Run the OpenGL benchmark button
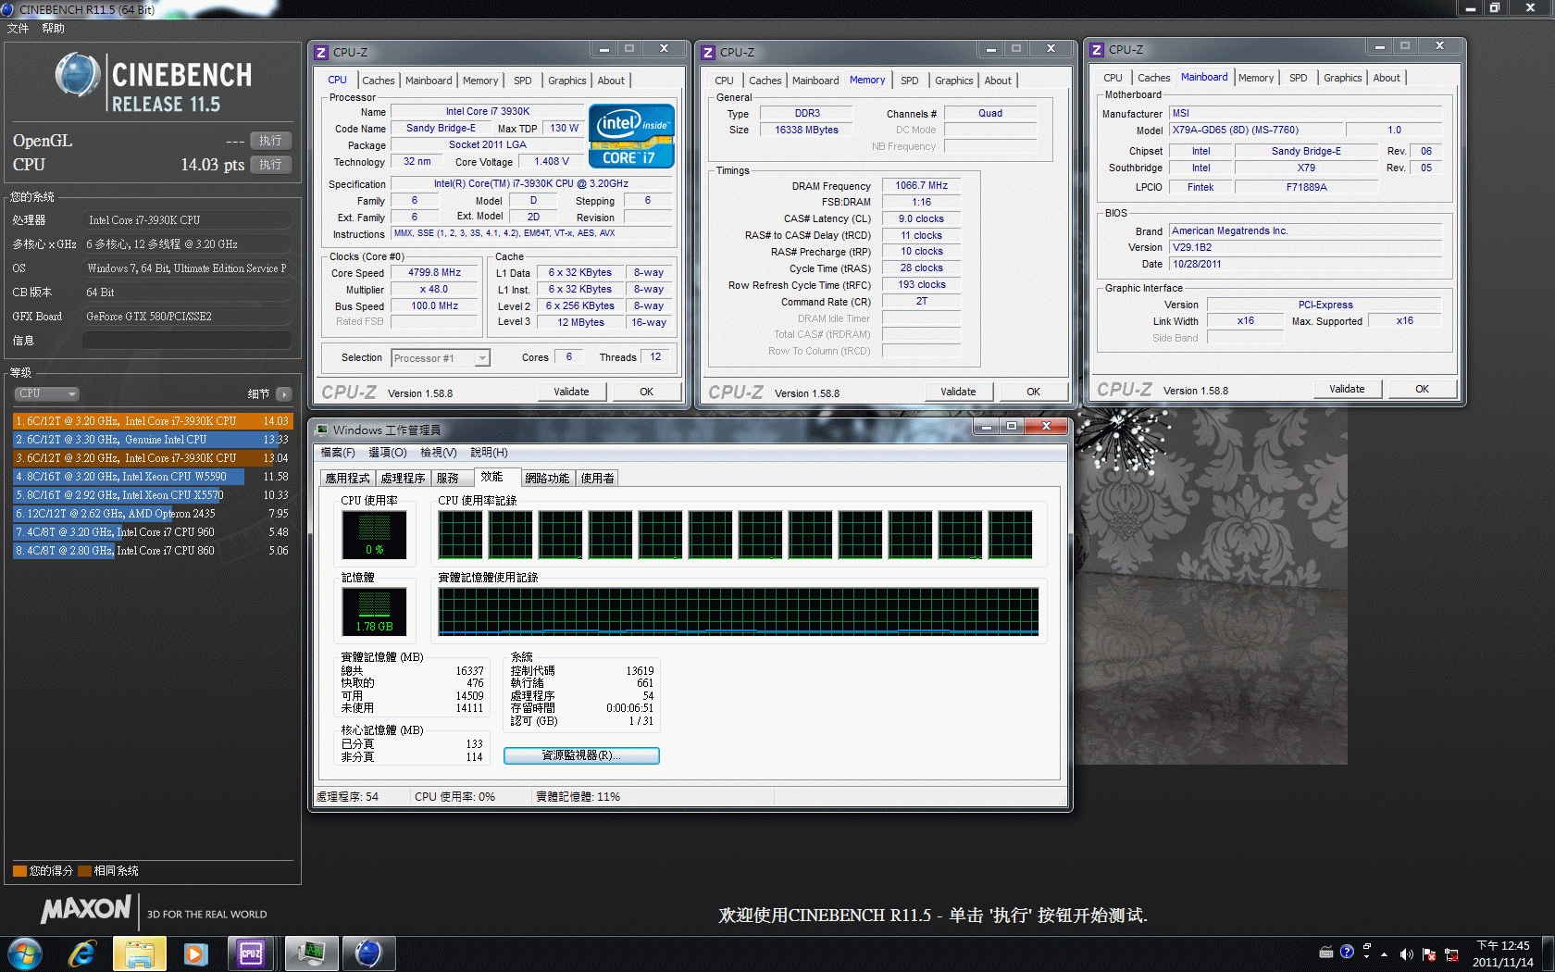This screenshot has height=972, width=1555. (x=270, y=141)
